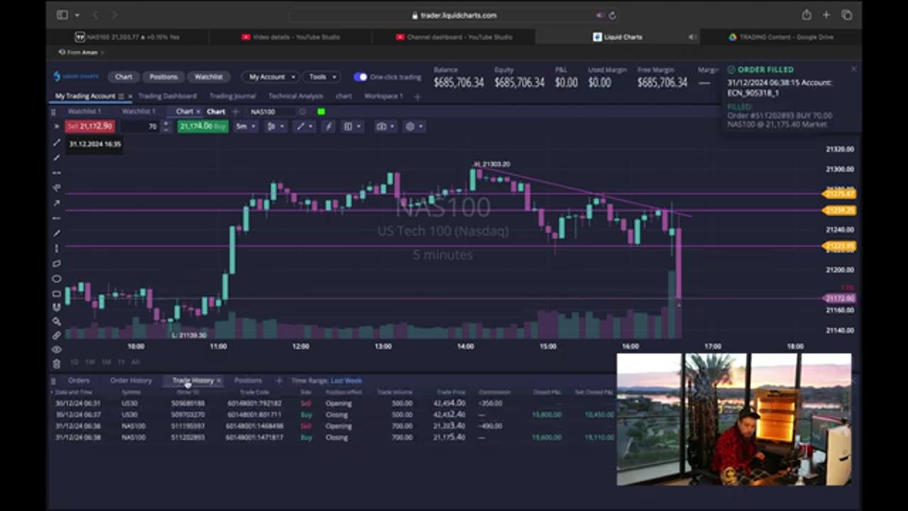Switch to Technical Analysis workspace tab
Image resolution: width=908 pixels, height=511 pixels.
(296, 96)
